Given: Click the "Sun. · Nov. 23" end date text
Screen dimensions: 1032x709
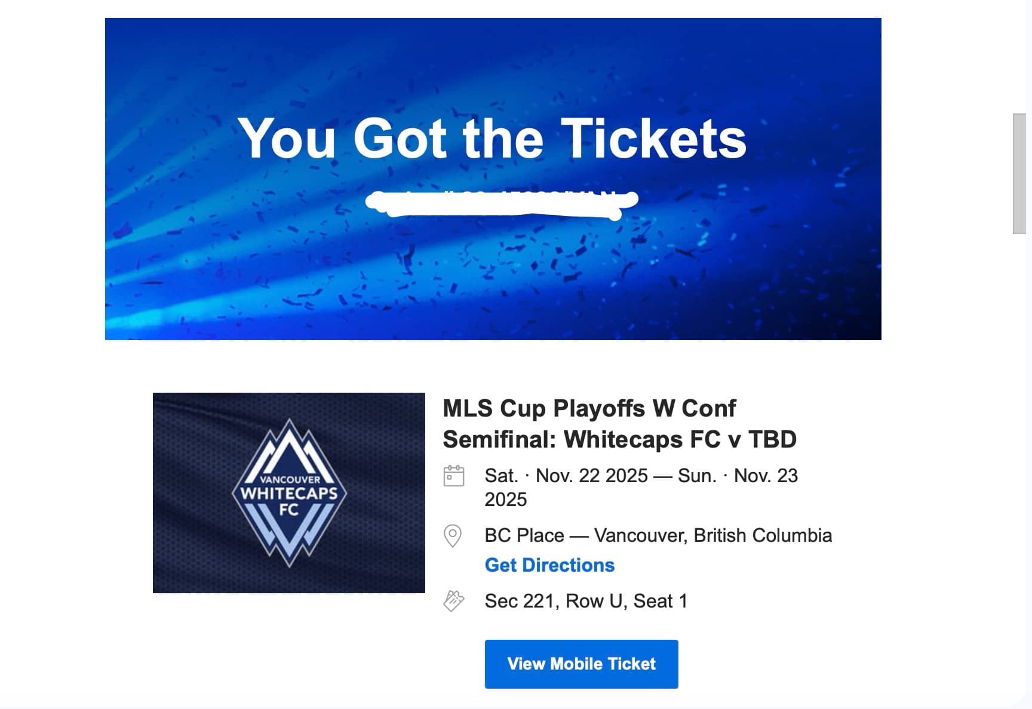Looking at the screenshot, I should pos(738,476).
